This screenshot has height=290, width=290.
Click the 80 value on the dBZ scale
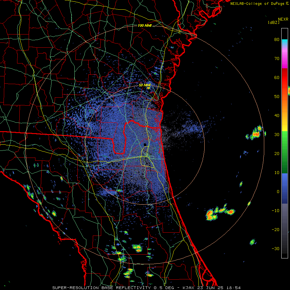(277, 40)
